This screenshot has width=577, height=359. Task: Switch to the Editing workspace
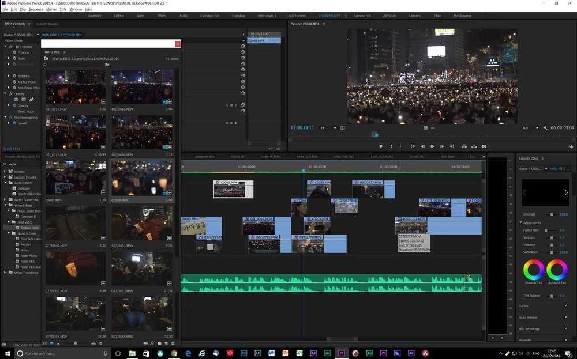[119, 16]
